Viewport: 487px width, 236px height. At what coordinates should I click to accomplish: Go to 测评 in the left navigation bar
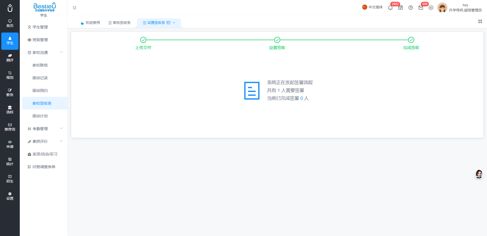coord(10,58)
